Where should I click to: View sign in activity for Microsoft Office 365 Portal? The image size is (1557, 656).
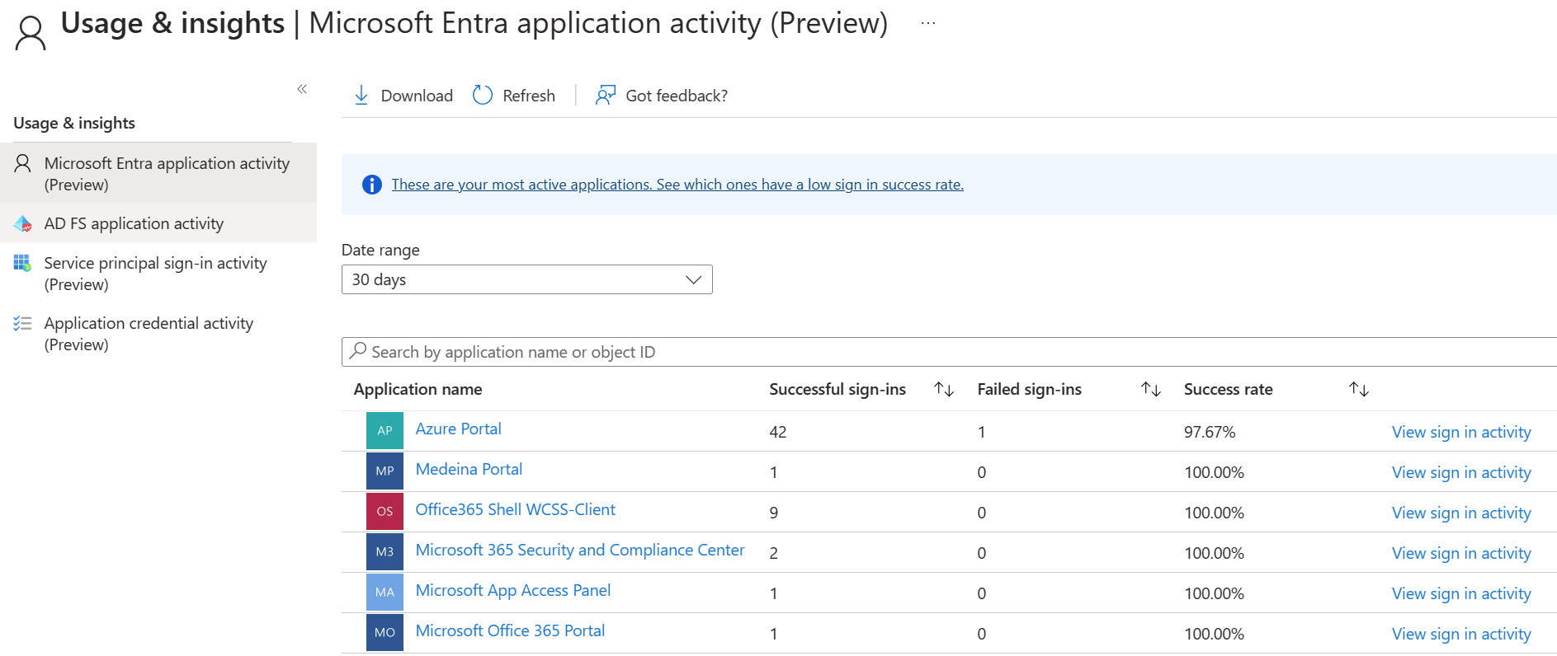click(1461, 634)
